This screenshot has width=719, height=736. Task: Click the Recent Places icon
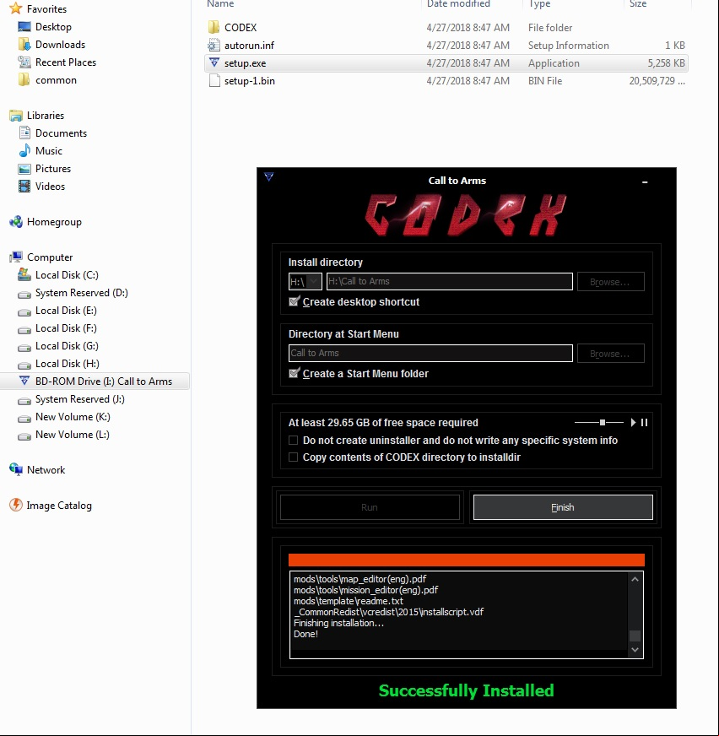(x=24, y=62)
